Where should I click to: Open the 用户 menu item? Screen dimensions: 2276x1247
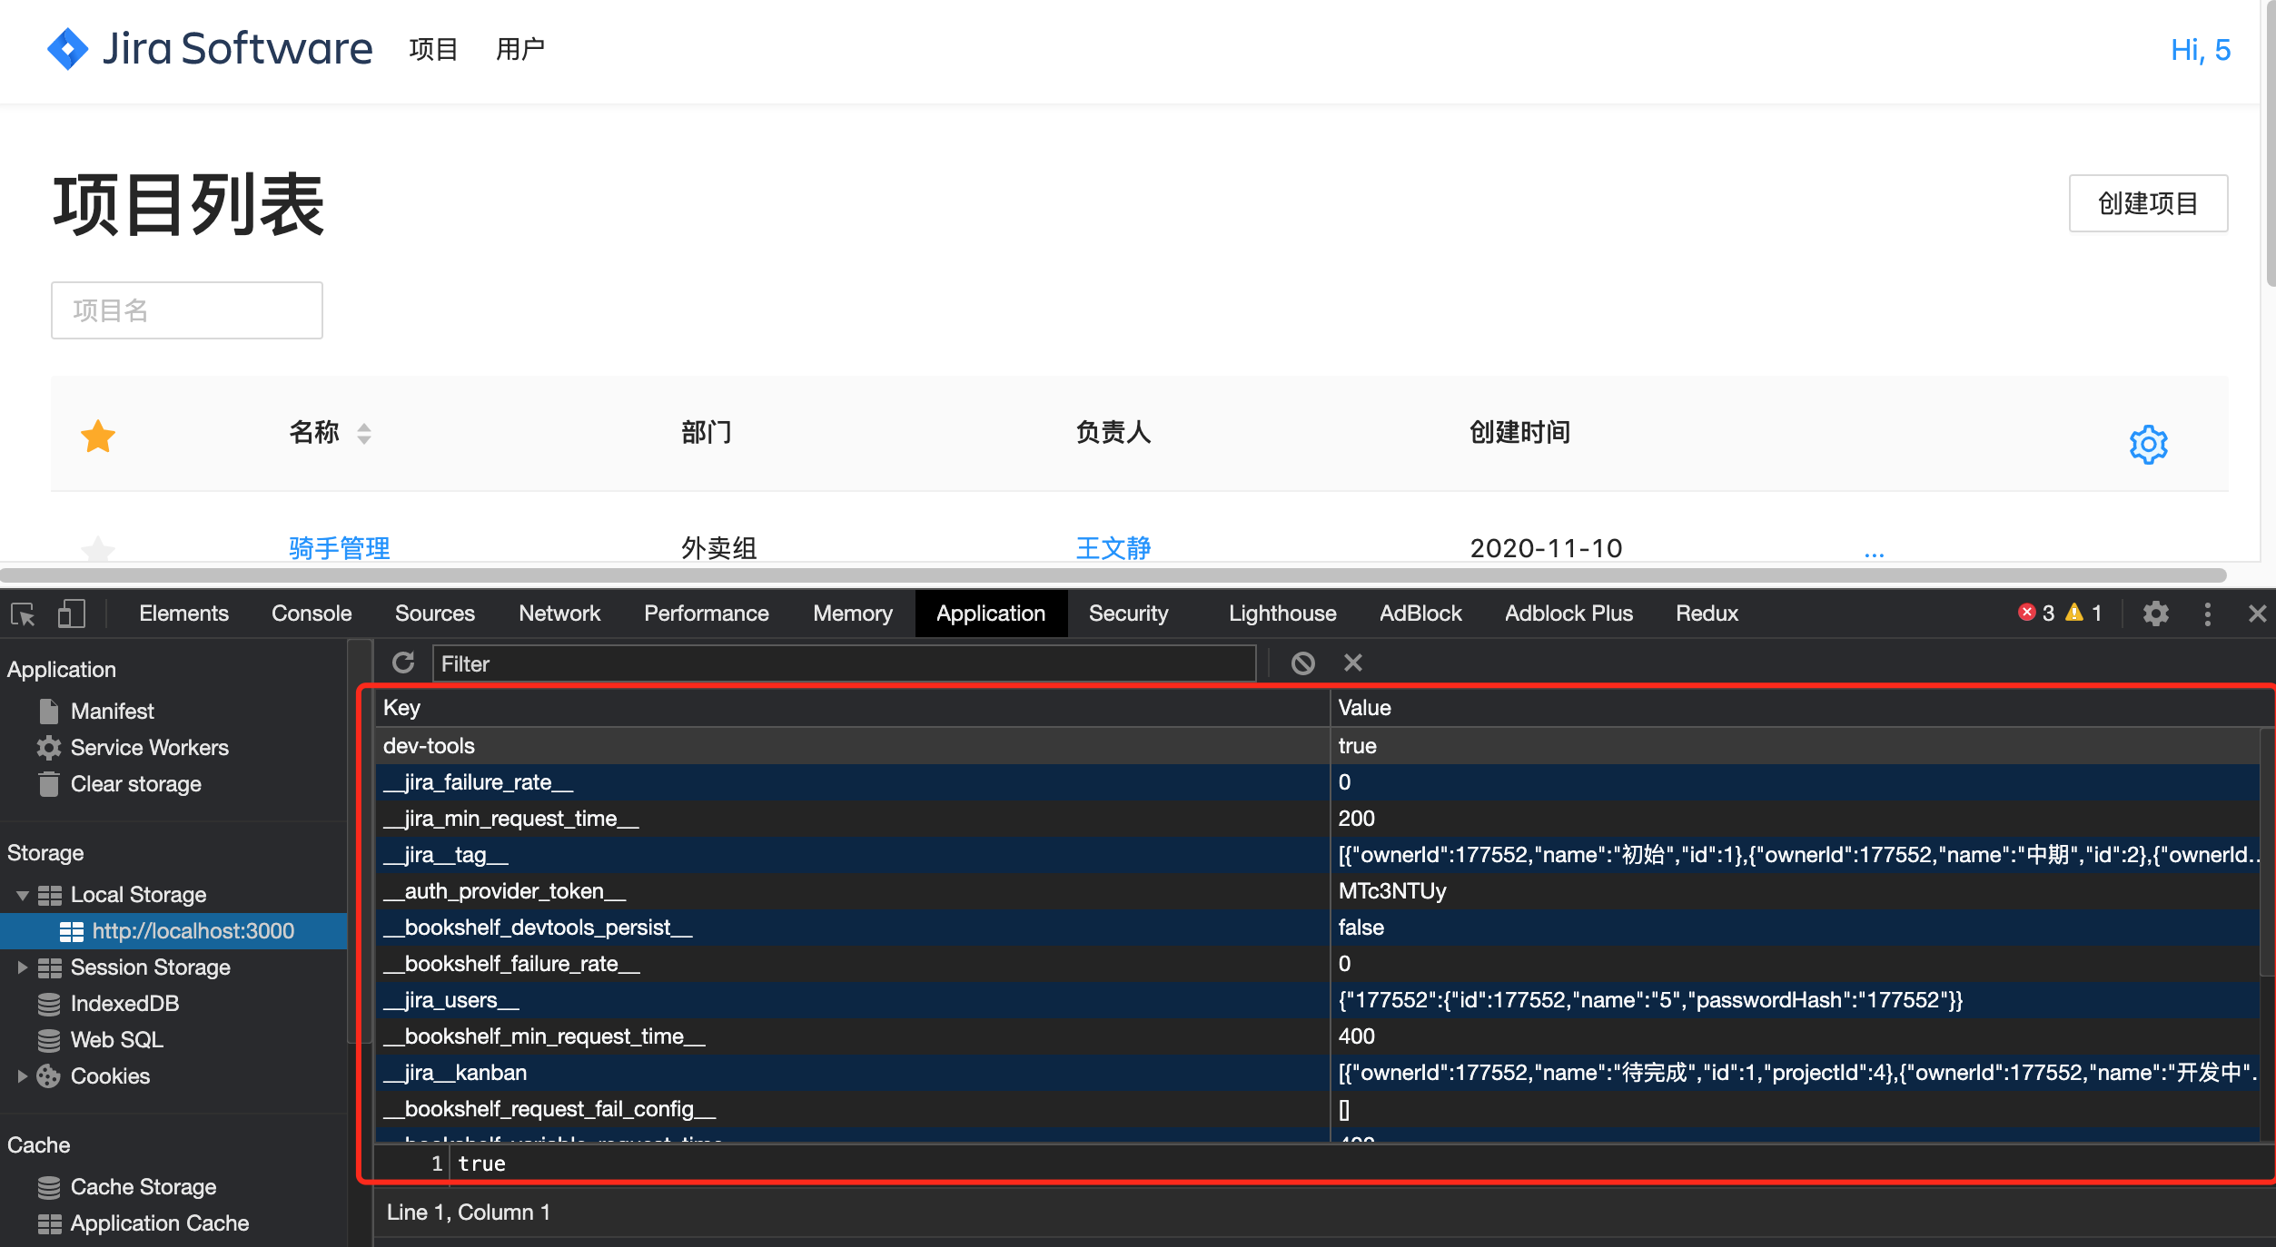coord(520,49)
